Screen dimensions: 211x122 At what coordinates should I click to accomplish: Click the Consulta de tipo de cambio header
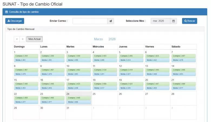[x=24, y=12]
